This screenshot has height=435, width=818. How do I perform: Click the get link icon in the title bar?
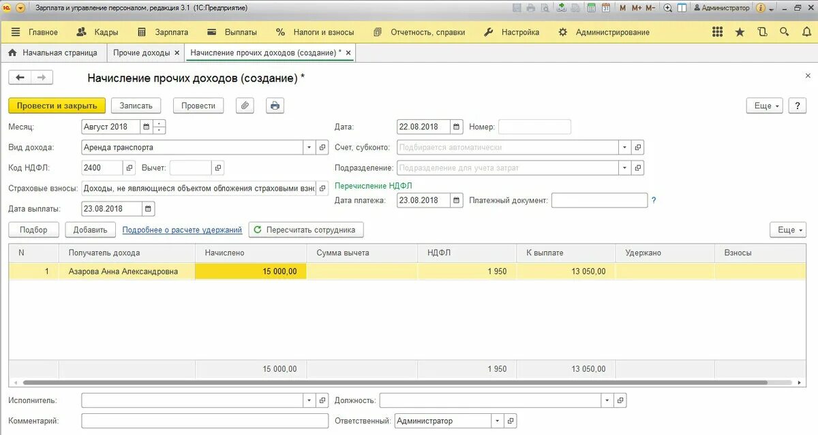click(561, 7)
